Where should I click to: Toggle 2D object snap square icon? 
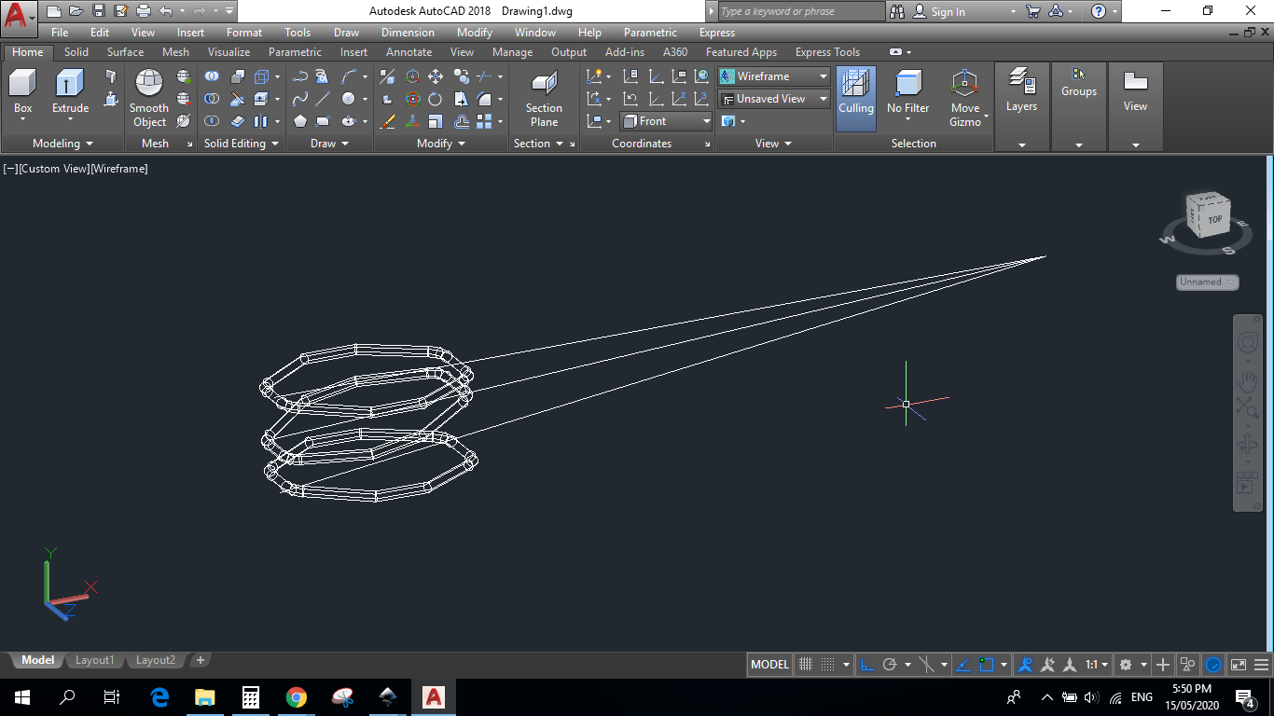[x=987, y=665]
